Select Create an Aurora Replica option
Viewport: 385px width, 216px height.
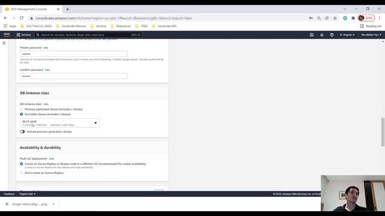point(22,164)
